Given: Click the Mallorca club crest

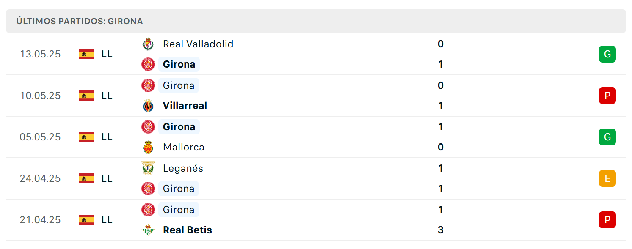Looking at the screenshot, I should [x=148, y=147].
